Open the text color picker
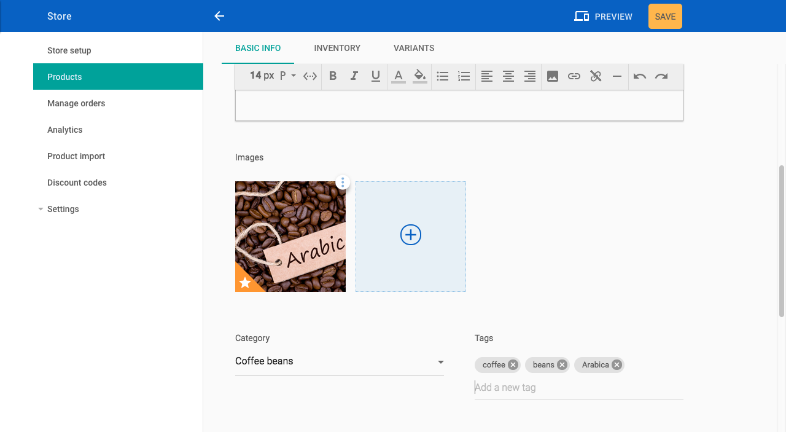This screenshot has height=432, width=786. tap(398, 76)
